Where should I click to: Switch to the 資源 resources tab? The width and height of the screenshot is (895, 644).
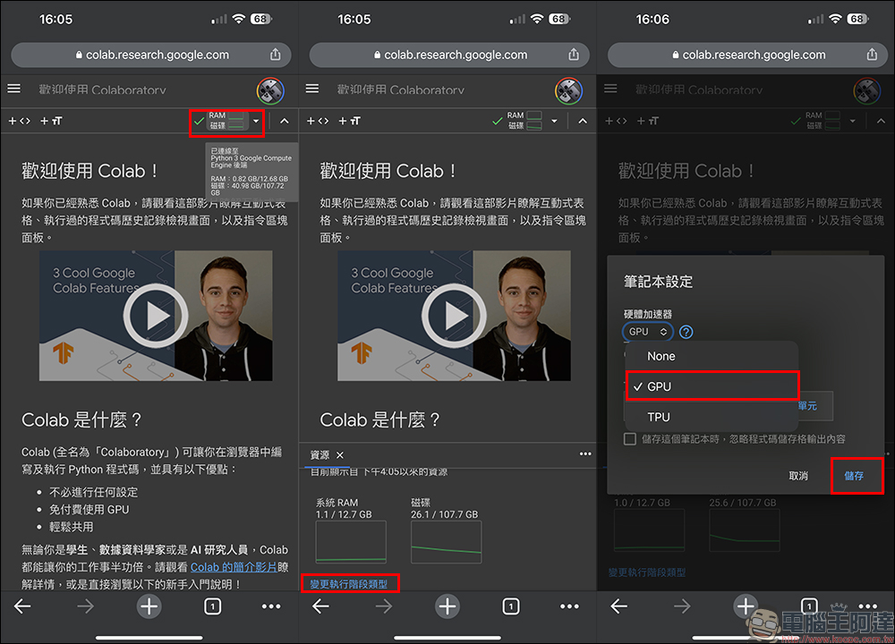tap(320, 455)
